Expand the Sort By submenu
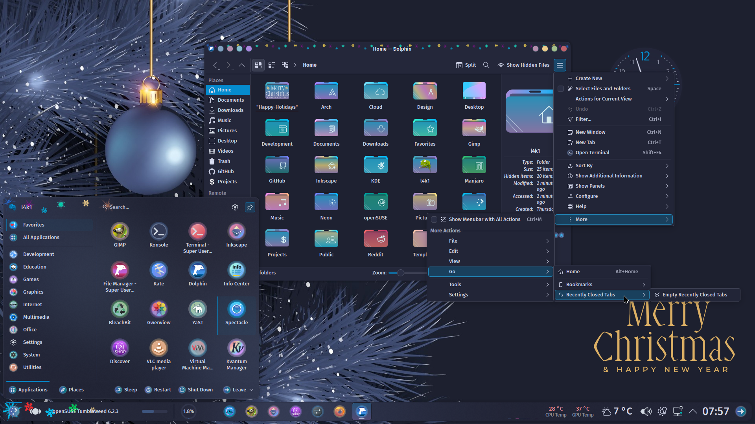The width and height of the screenshot is (755, 424). click(x=614, y=166)
